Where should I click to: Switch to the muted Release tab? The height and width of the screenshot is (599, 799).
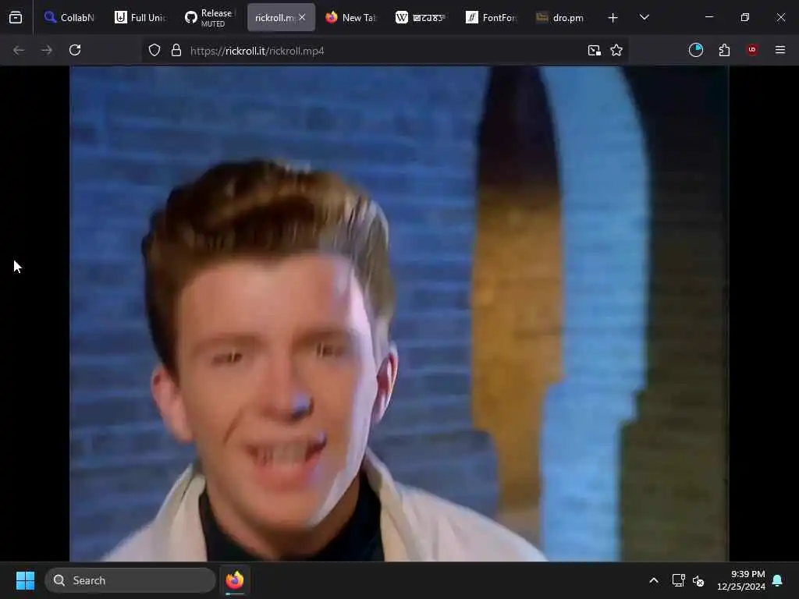[210, 18]
